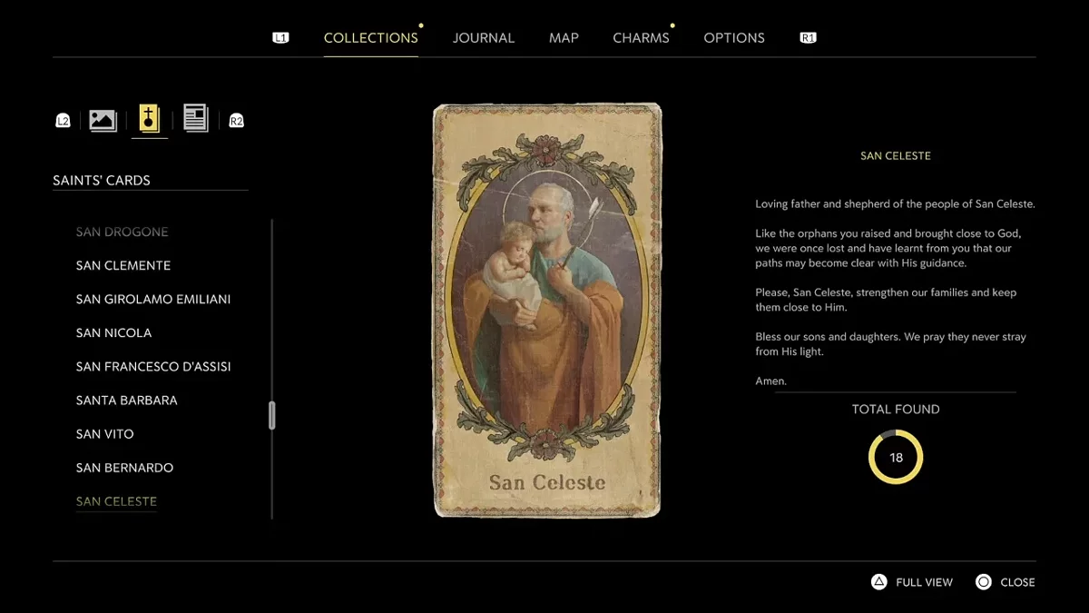Screen dimensions: 1089x613
Task: Click the saints list scrollbar handle
Action: pos(272,415)
